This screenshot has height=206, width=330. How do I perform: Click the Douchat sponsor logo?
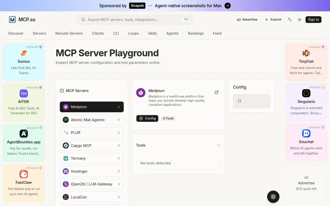coord(306,133)
